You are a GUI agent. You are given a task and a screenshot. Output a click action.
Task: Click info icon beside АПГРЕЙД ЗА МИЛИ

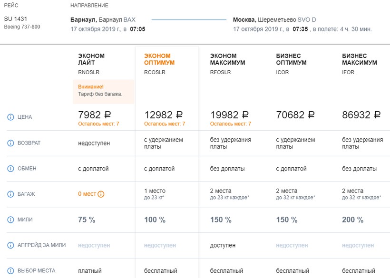[10, 245]
